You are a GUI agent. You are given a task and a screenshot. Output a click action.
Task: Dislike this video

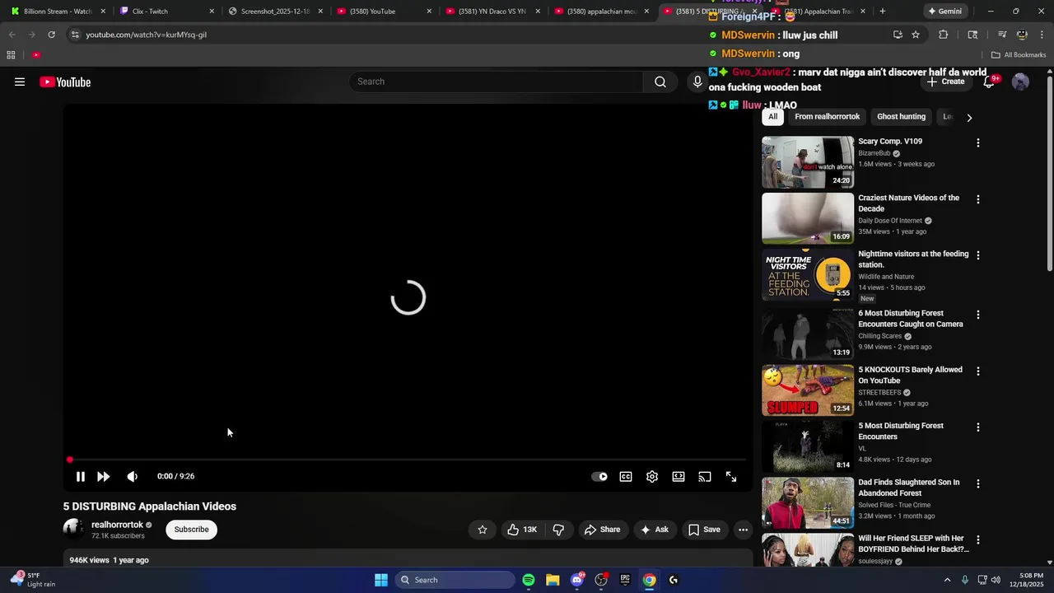(558, 530)
